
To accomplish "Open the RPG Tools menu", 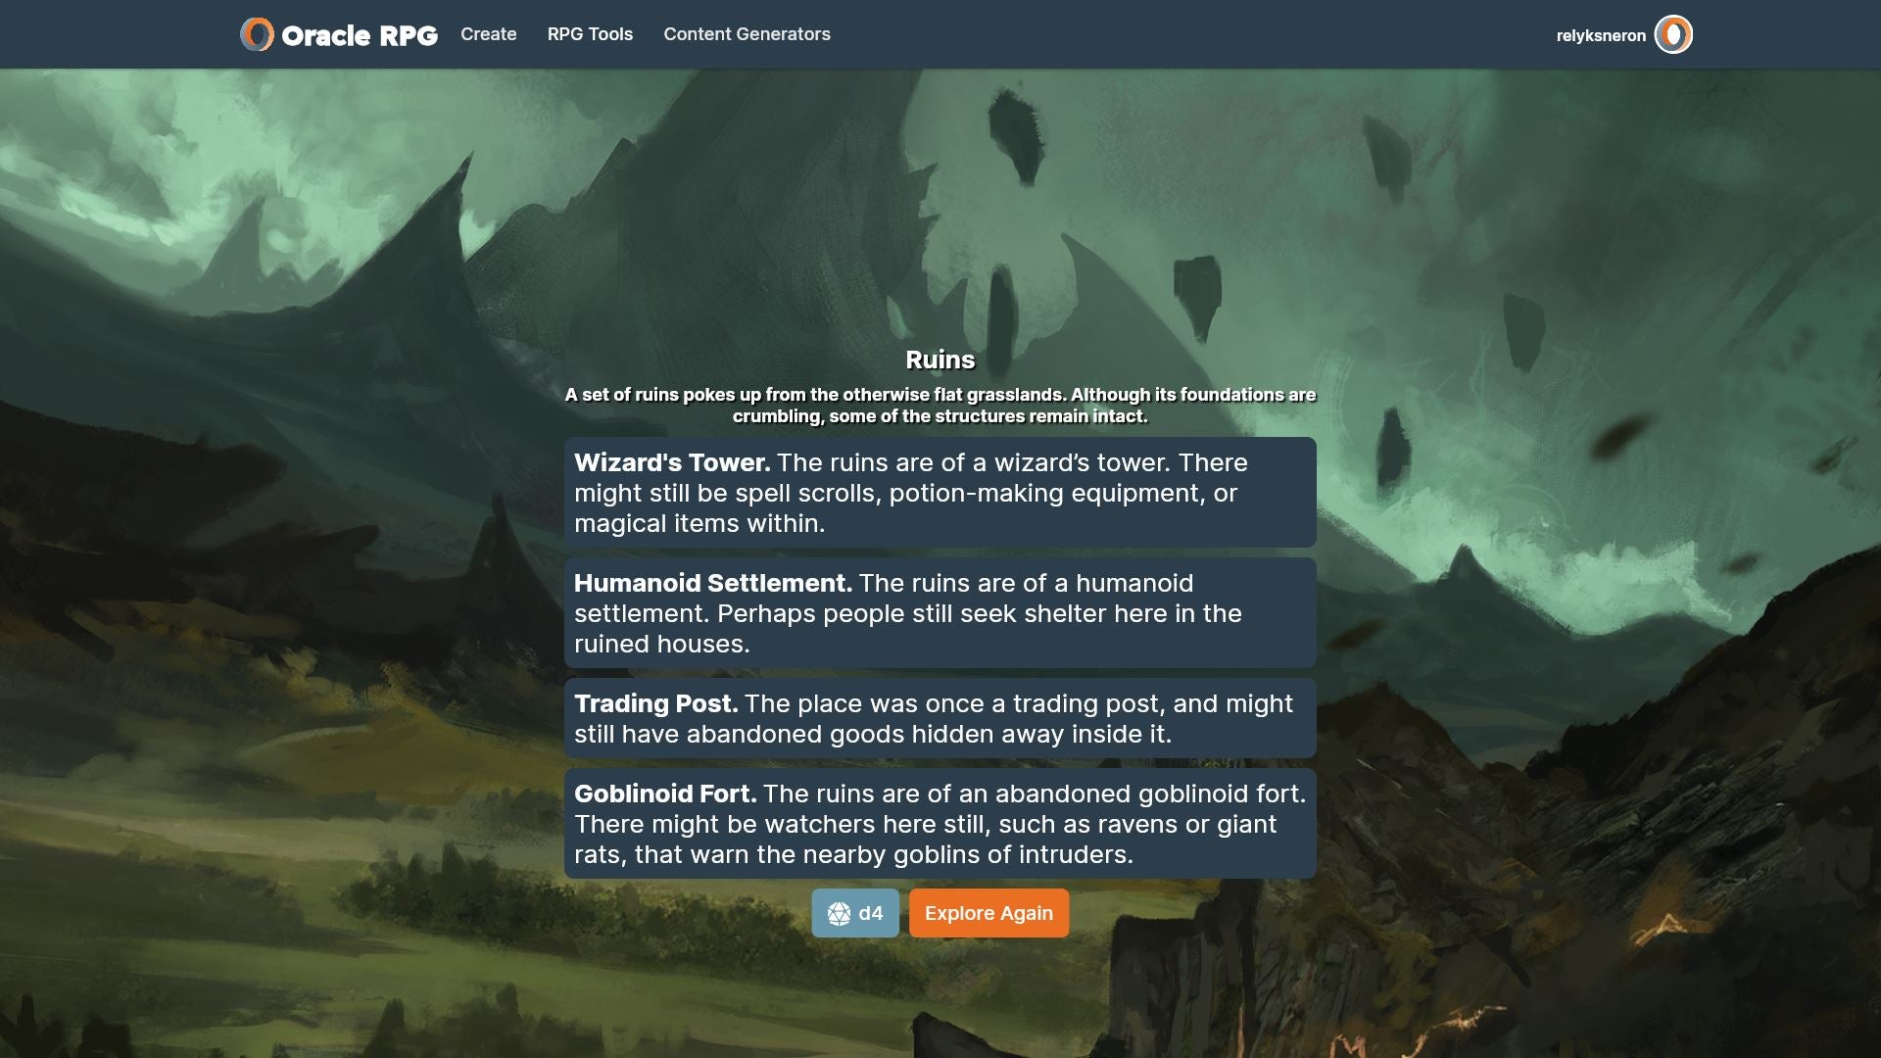I will pos(590,34).
